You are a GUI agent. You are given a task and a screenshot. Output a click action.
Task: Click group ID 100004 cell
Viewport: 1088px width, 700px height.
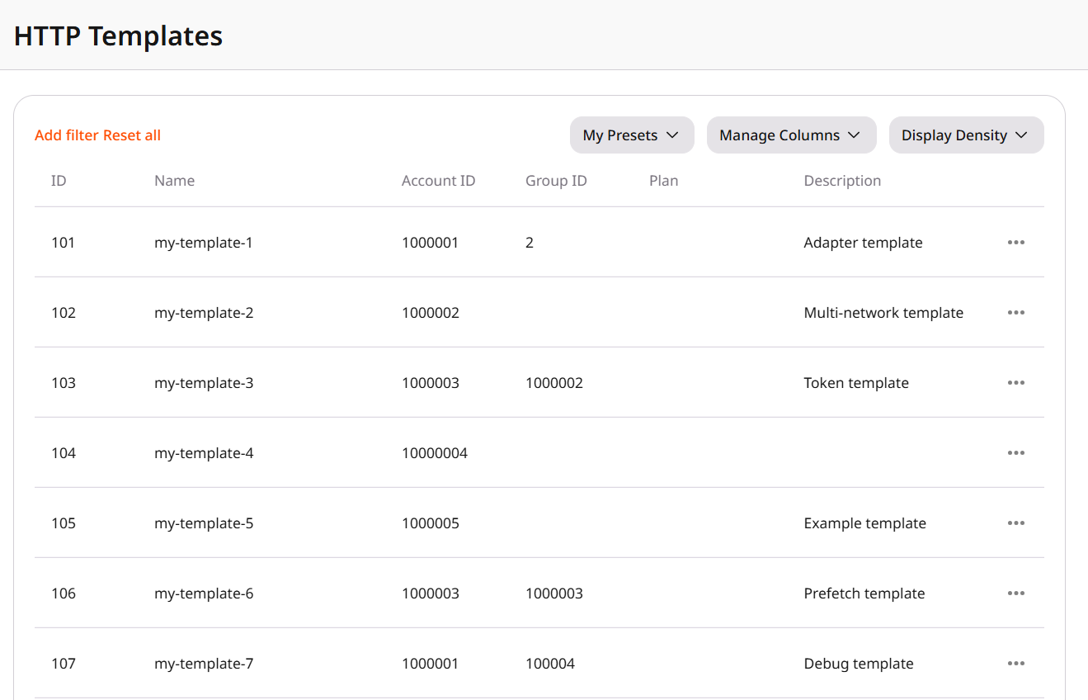point(550,664)
